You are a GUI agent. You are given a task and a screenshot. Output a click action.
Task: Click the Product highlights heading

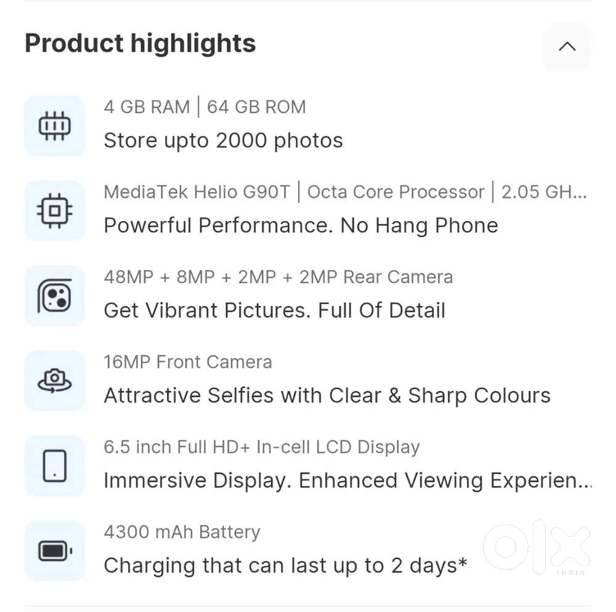[x=140, y=43]
